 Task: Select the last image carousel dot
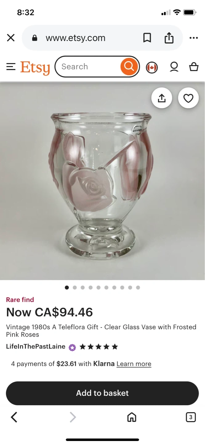click(138, 287)
